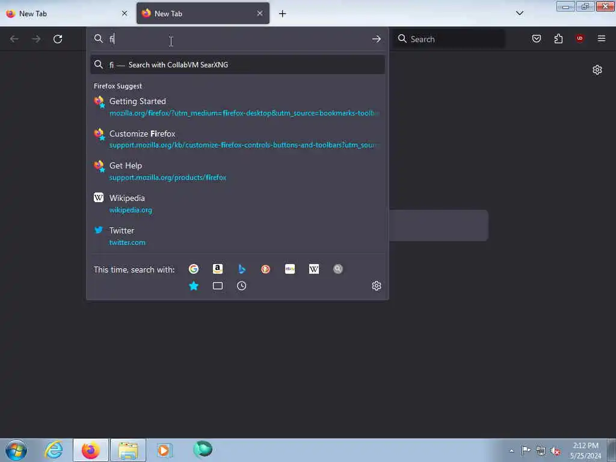Search this time with Wikipedia icon
616x462 pixels.
(314, 269)
